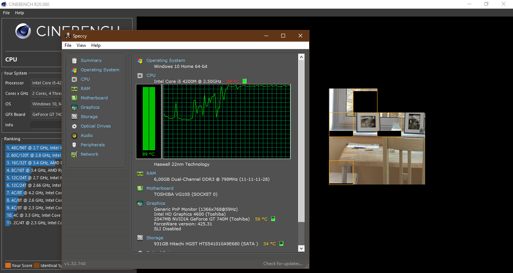Viewport: 513px width, 273px height.
Task: Click the chip icon beside CPU summary heading
Action: (x=140, y=75)
